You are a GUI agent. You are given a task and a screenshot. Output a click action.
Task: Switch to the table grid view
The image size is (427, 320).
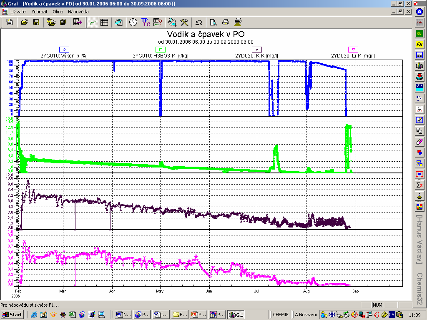pyautogui.click(x=104, y=22)
